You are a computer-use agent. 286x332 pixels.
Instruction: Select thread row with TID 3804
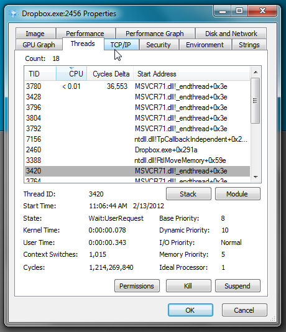tap(137, 118)
